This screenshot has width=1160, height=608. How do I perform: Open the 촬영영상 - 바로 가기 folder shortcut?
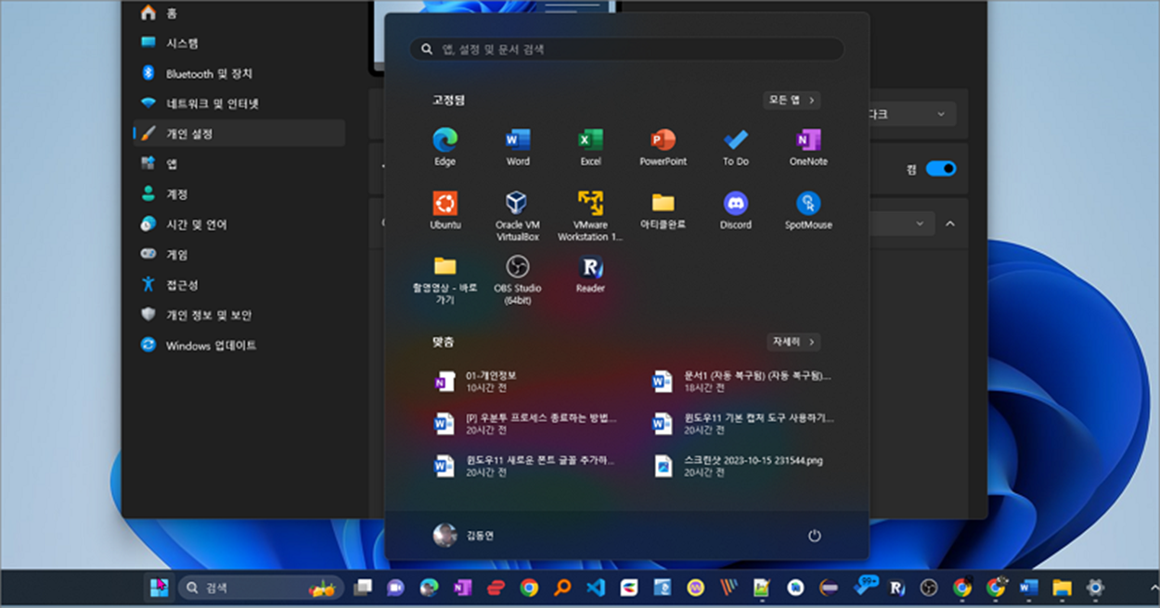(x=445, y=279)
